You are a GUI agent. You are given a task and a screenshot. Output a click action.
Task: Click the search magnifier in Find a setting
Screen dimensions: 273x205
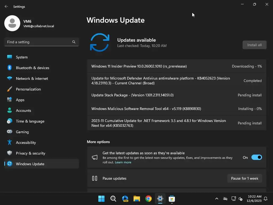(74, 42)
